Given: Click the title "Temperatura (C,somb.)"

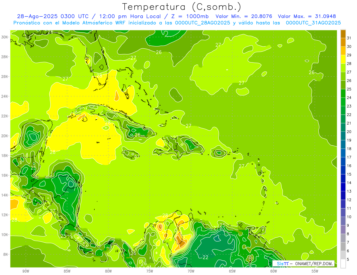Looking at the screenshot, I should coord(182,7).
